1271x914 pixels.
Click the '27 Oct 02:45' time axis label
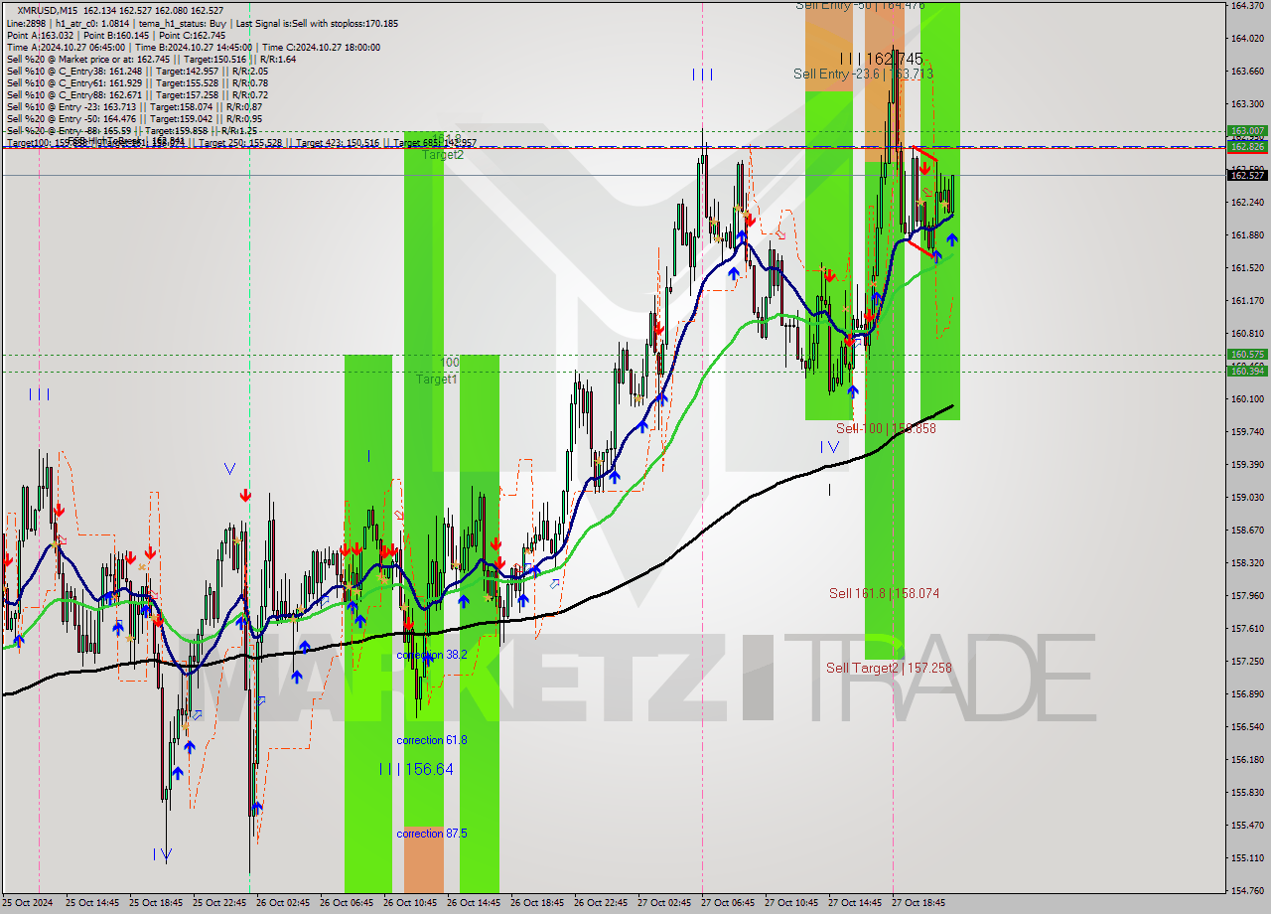(x=664, y=903)
